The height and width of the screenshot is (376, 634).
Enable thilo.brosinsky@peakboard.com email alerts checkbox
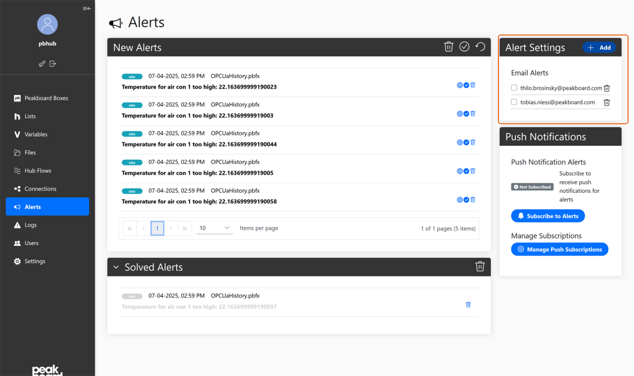coord(514,88)
